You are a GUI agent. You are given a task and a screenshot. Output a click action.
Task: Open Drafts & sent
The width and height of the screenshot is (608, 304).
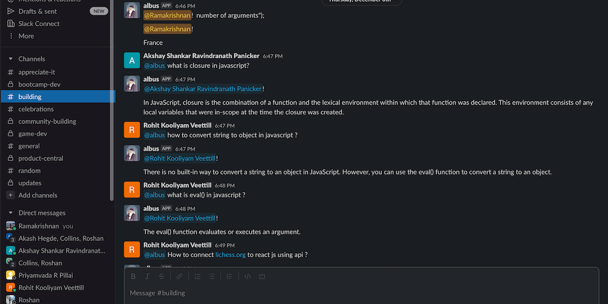click(x=38, y=11)
